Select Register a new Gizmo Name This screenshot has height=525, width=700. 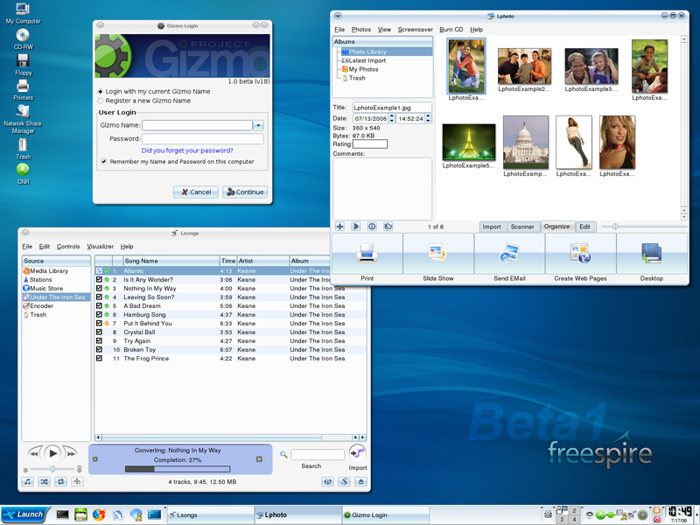coord(100,101)
